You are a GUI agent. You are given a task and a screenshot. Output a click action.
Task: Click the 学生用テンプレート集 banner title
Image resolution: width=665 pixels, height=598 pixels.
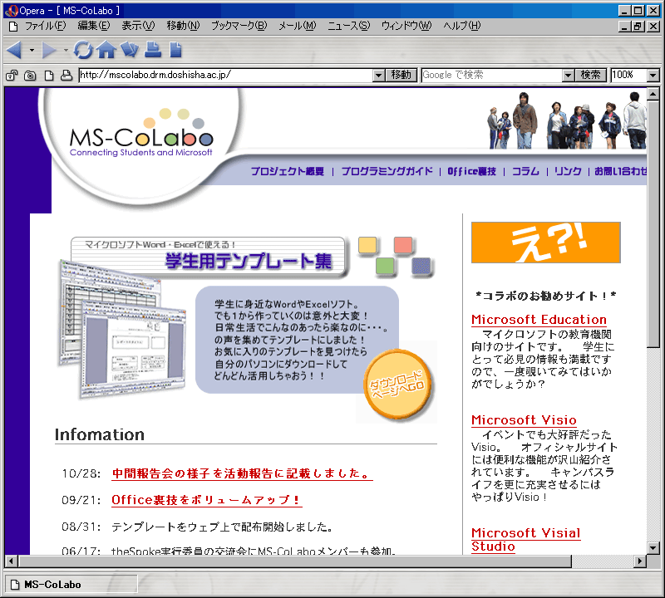248,261
